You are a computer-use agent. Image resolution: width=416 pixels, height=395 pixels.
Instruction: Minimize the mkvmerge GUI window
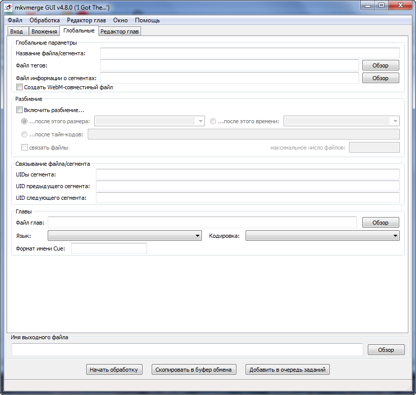(368, 5)
